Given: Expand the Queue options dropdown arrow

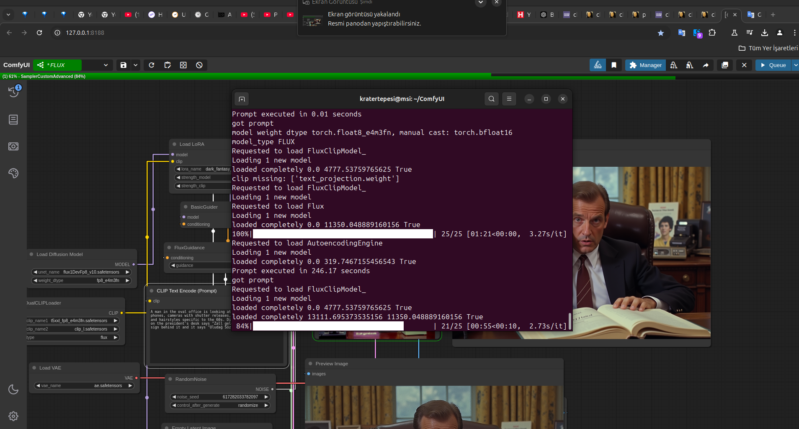Looking at the screenshot, I should [795, 65].
